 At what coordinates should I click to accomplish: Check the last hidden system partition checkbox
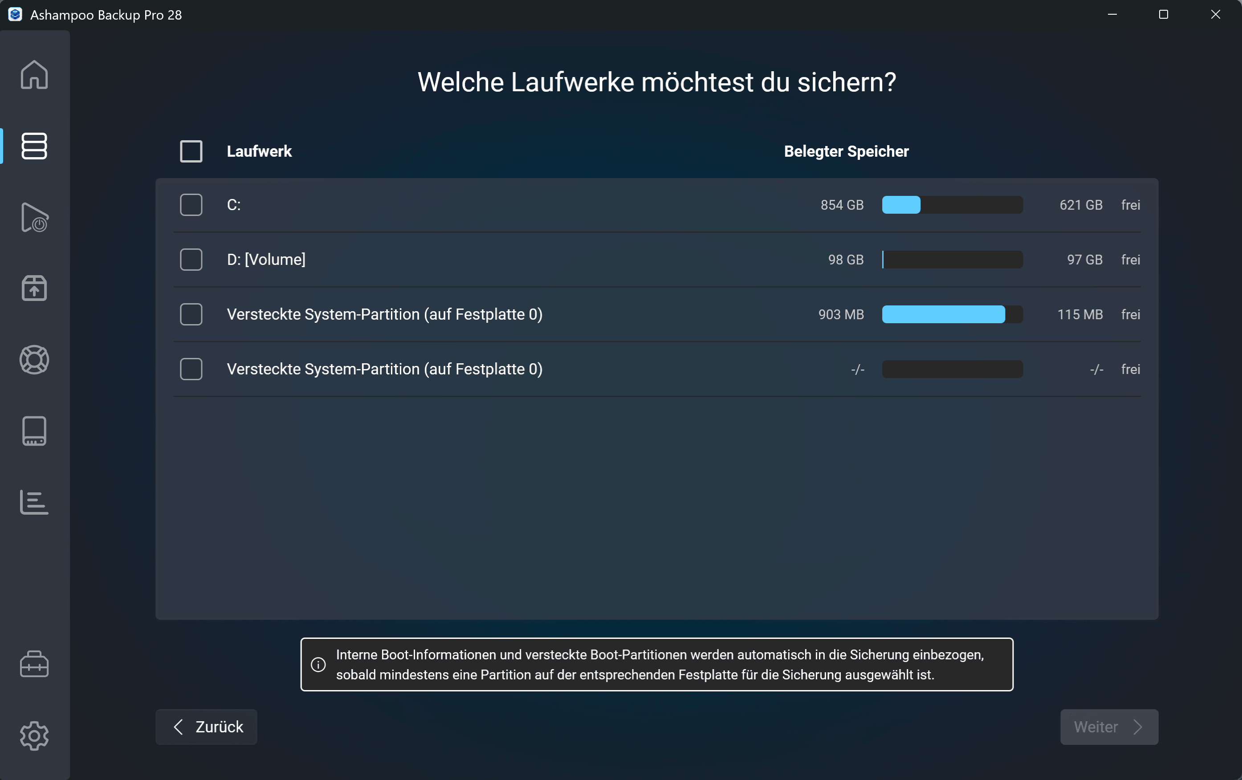[x=191, y=369]
